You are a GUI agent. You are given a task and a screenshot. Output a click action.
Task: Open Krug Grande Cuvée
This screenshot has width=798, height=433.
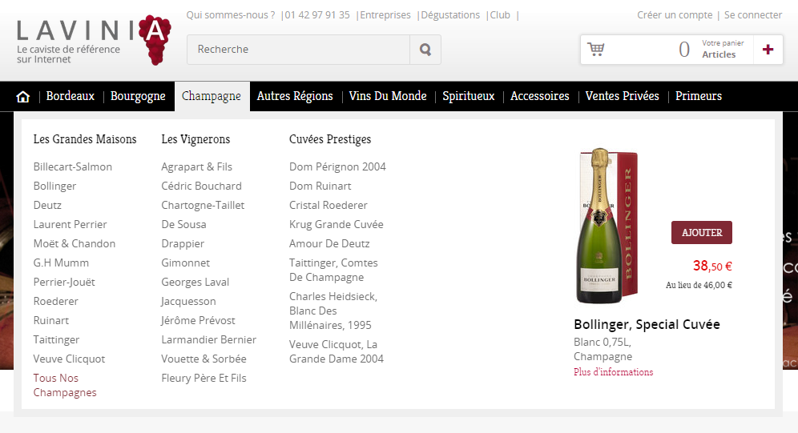click(x=336, y=225)
